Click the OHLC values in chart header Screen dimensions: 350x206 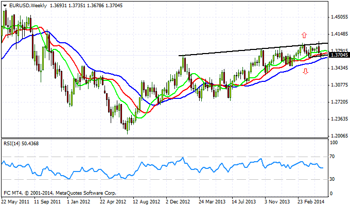86,6
